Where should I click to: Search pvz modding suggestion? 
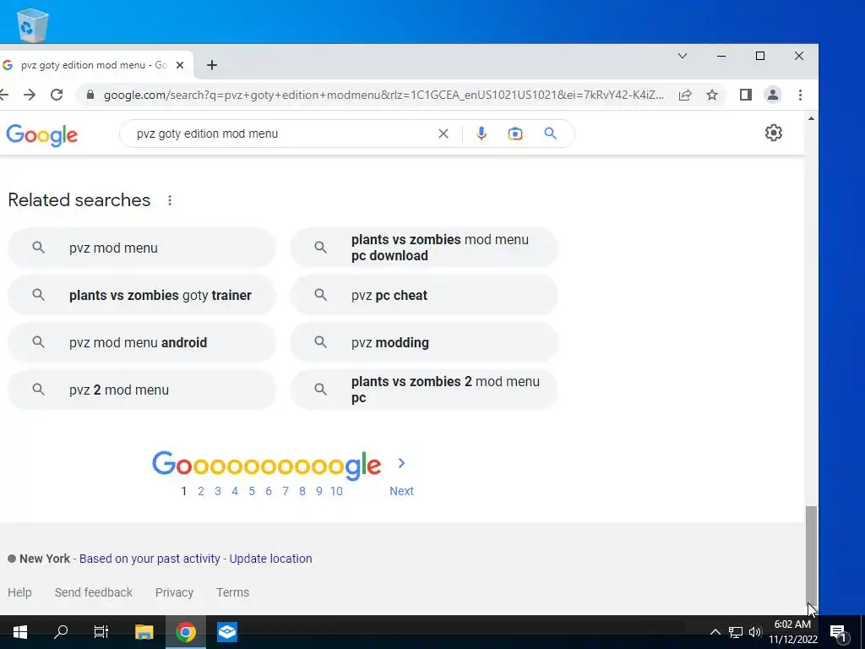[424, 343]
